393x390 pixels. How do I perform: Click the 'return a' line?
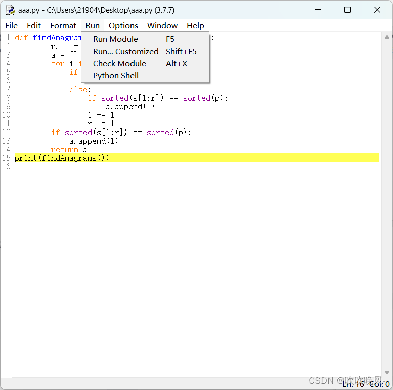tap(69, 150)
